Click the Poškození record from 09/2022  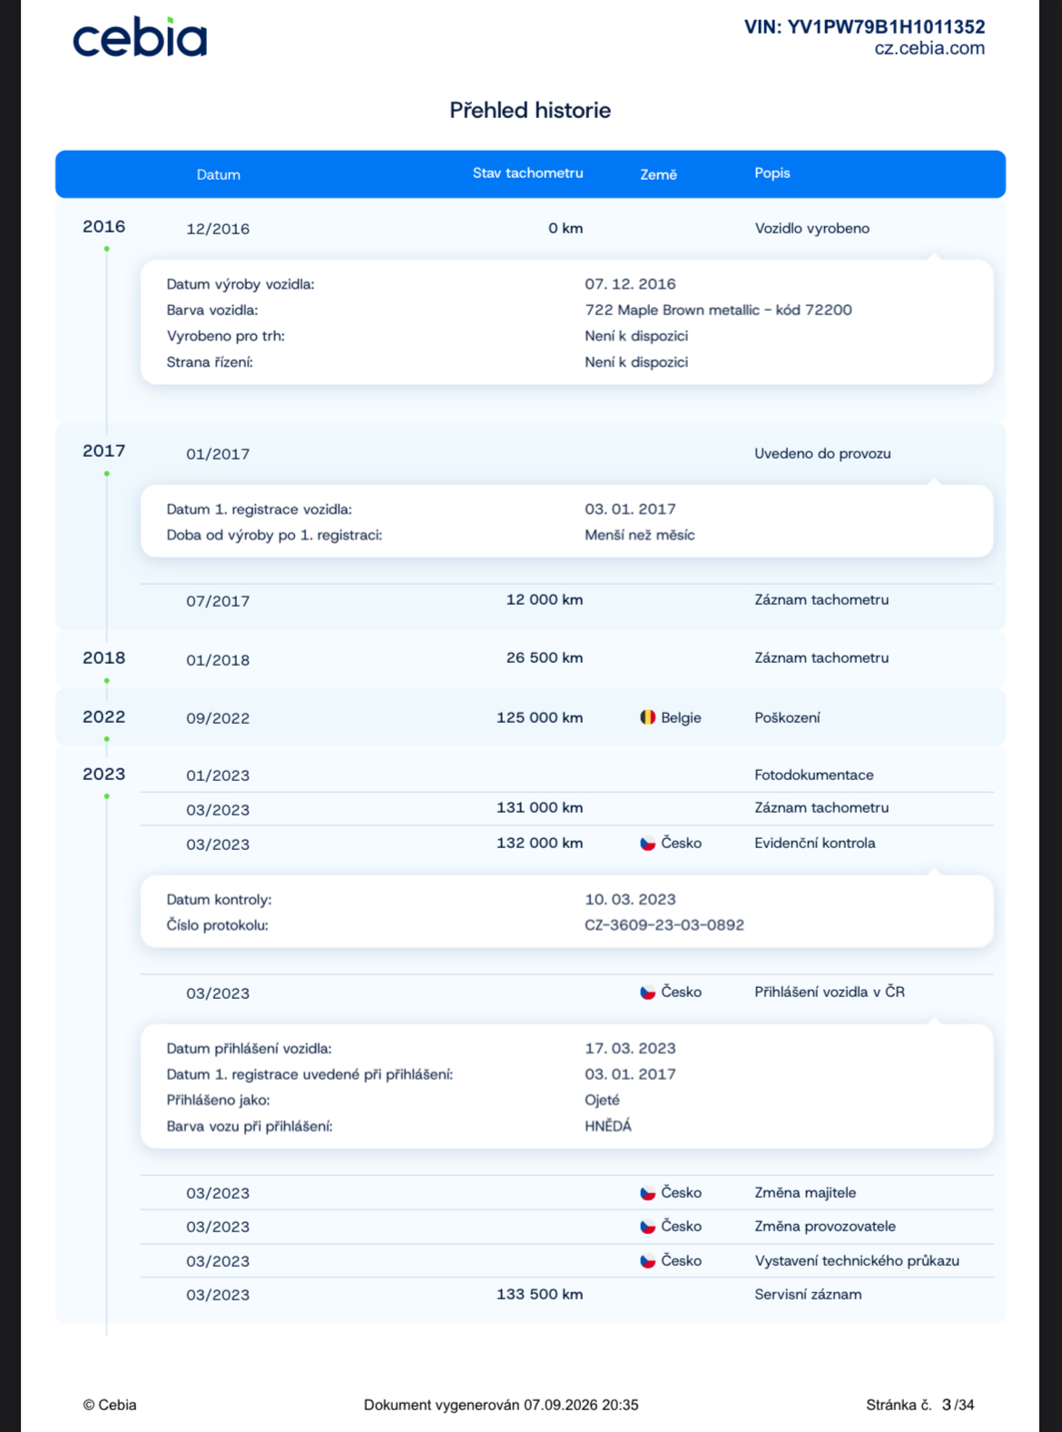787,717
